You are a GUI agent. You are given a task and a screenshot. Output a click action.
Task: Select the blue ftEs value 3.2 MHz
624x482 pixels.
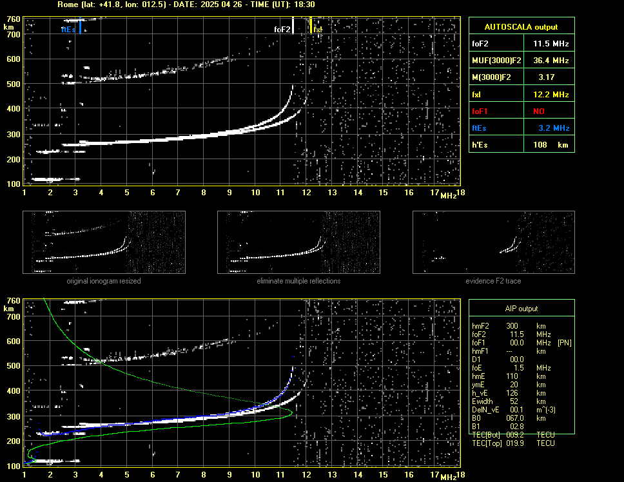554,128
